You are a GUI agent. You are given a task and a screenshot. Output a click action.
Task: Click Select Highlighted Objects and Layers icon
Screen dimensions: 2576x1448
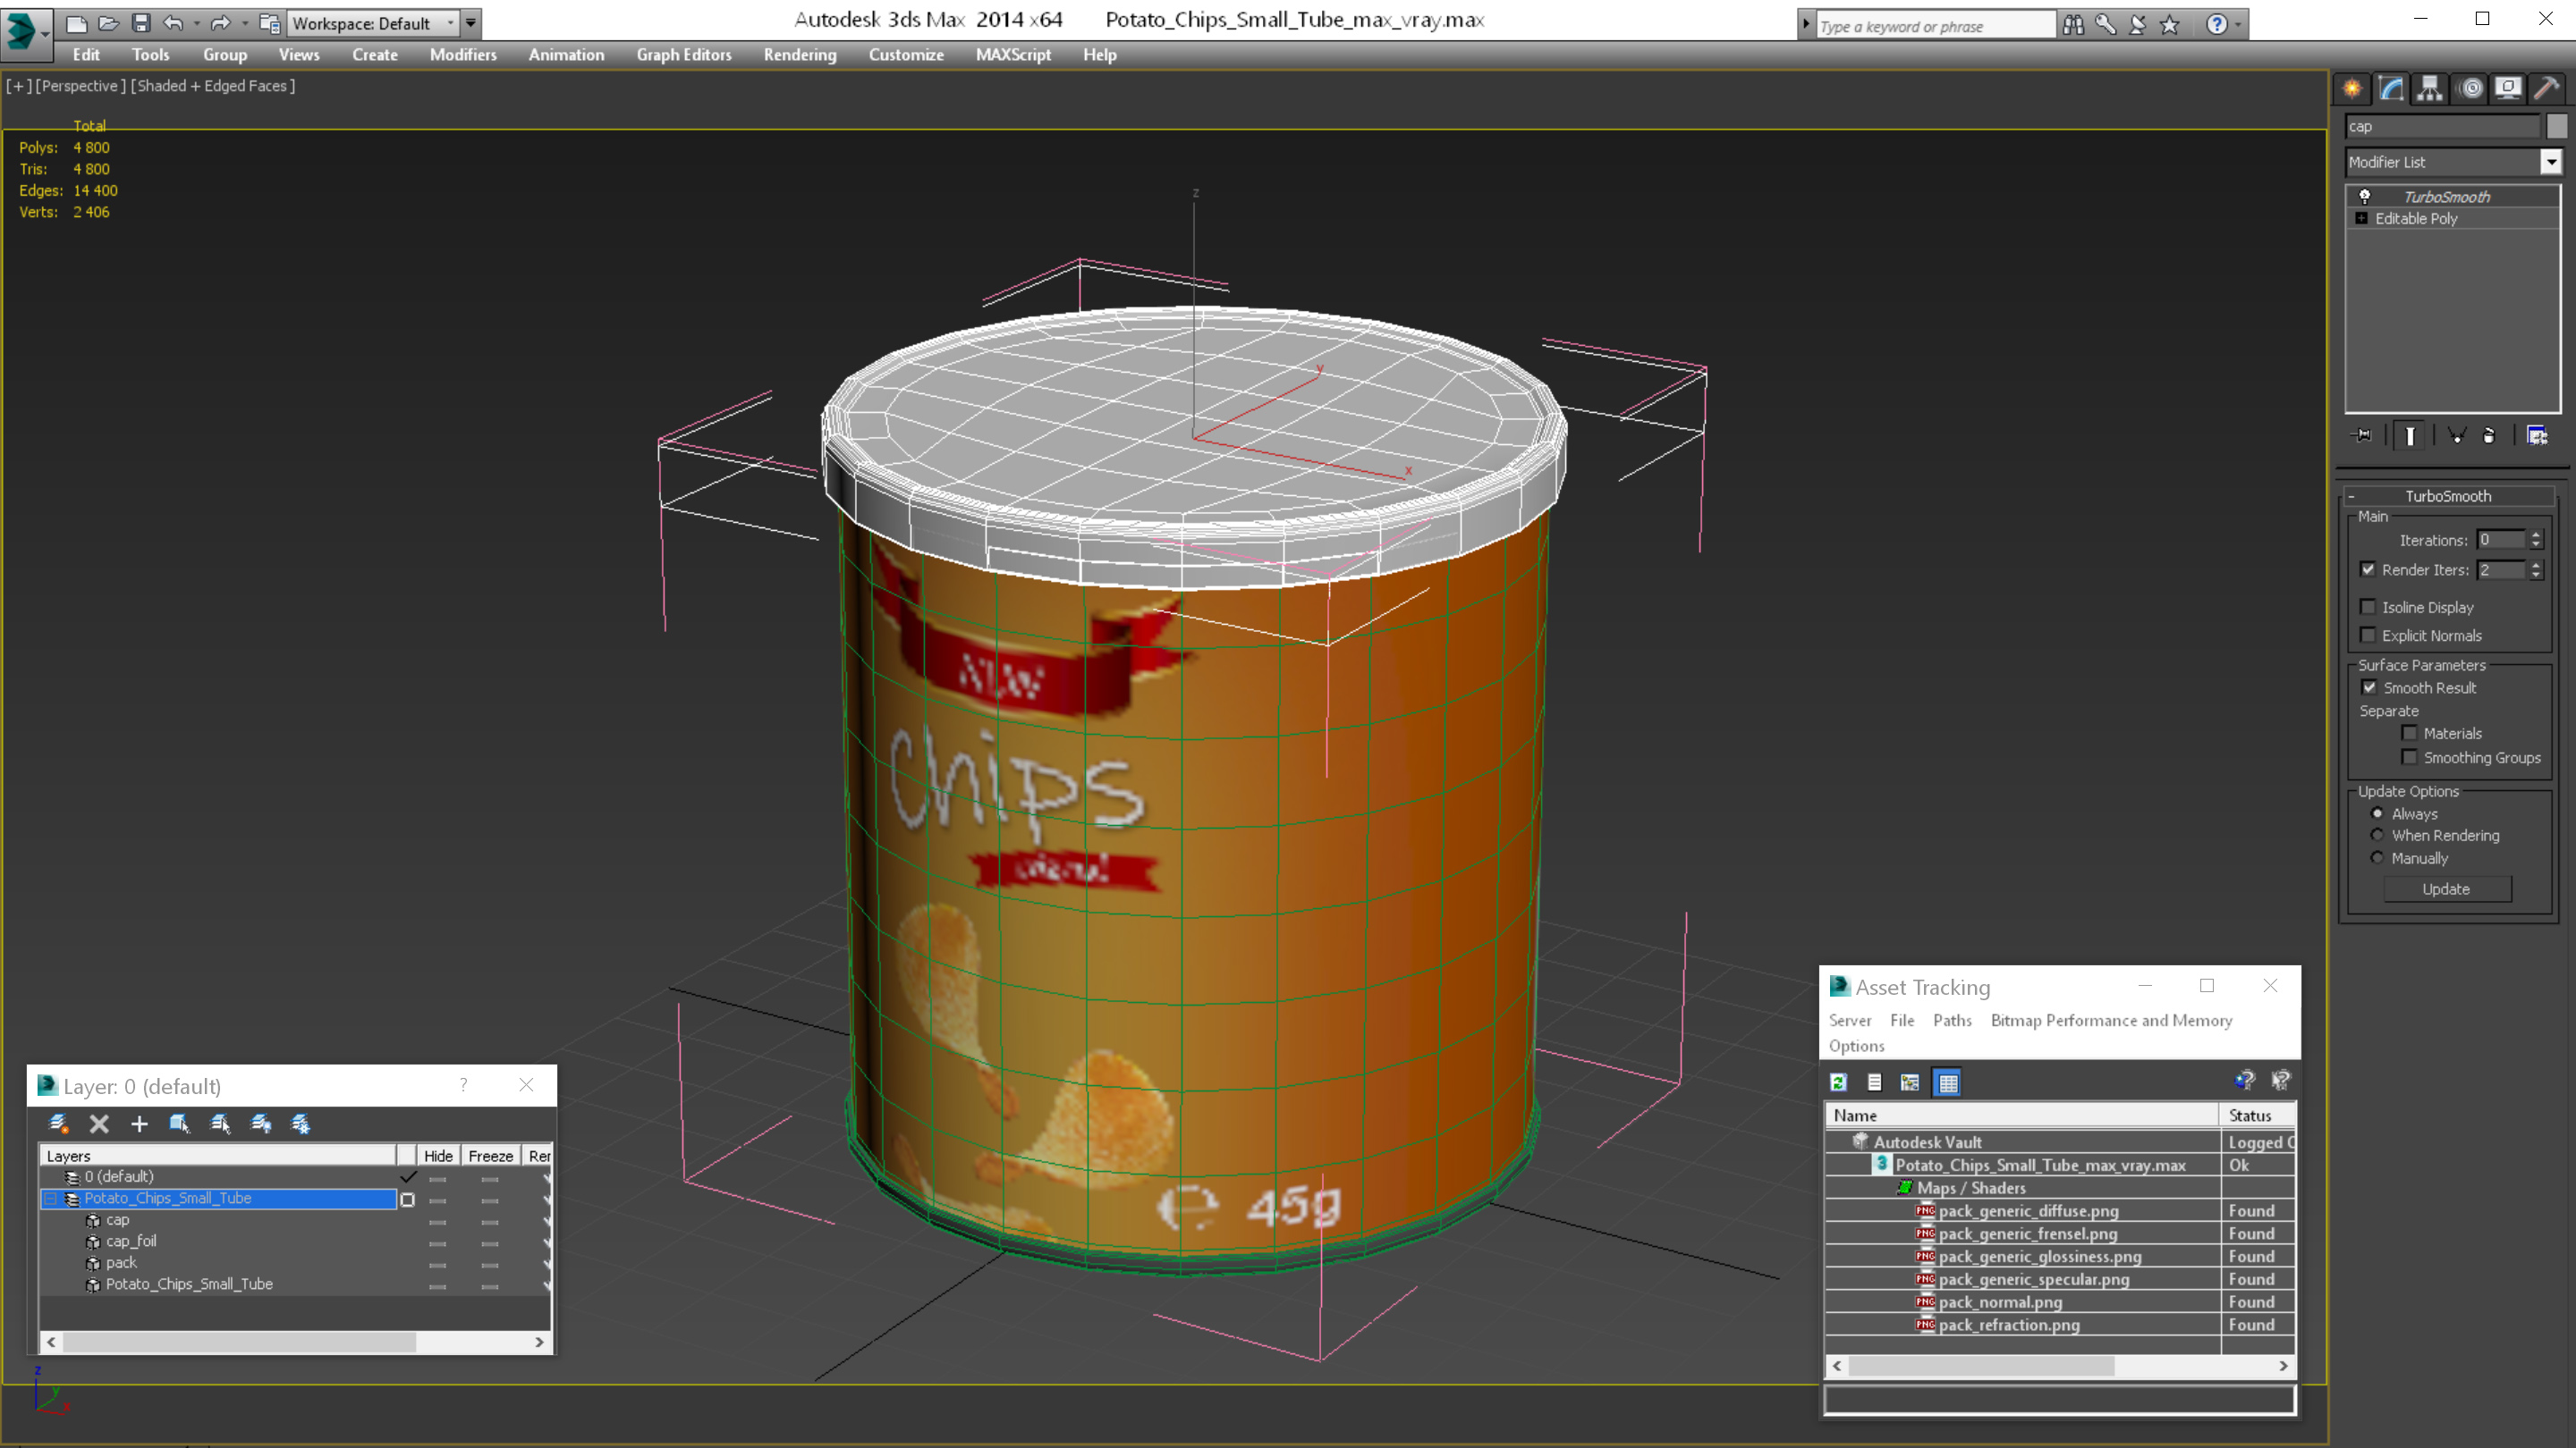point(179,1124)
